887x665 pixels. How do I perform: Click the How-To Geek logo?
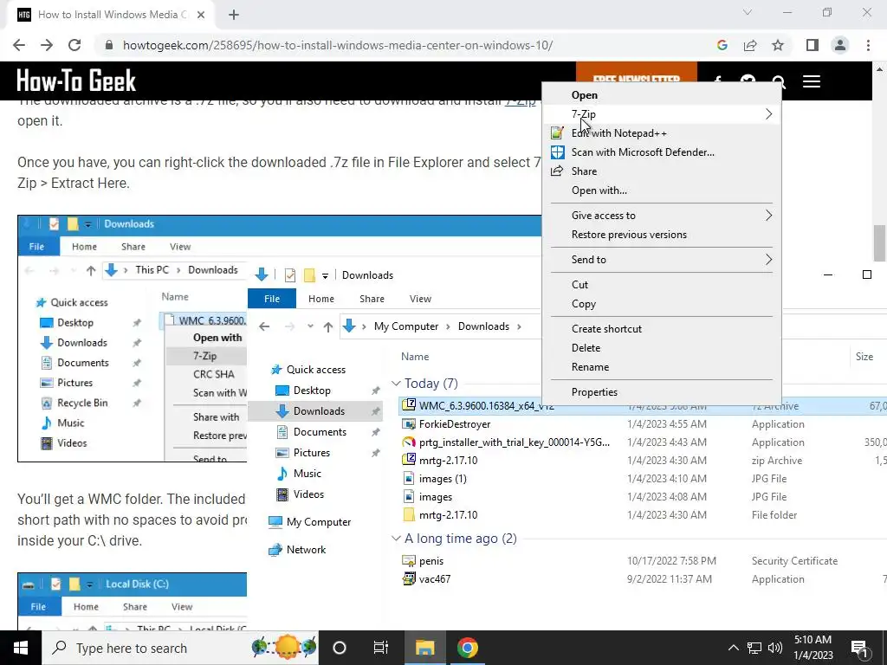(76, 81)
